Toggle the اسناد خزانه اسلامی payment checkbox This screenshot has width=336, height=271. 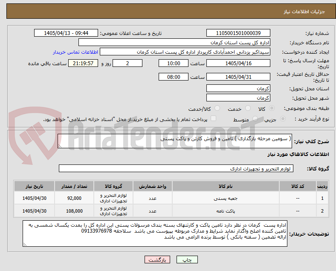click(214, 118)
